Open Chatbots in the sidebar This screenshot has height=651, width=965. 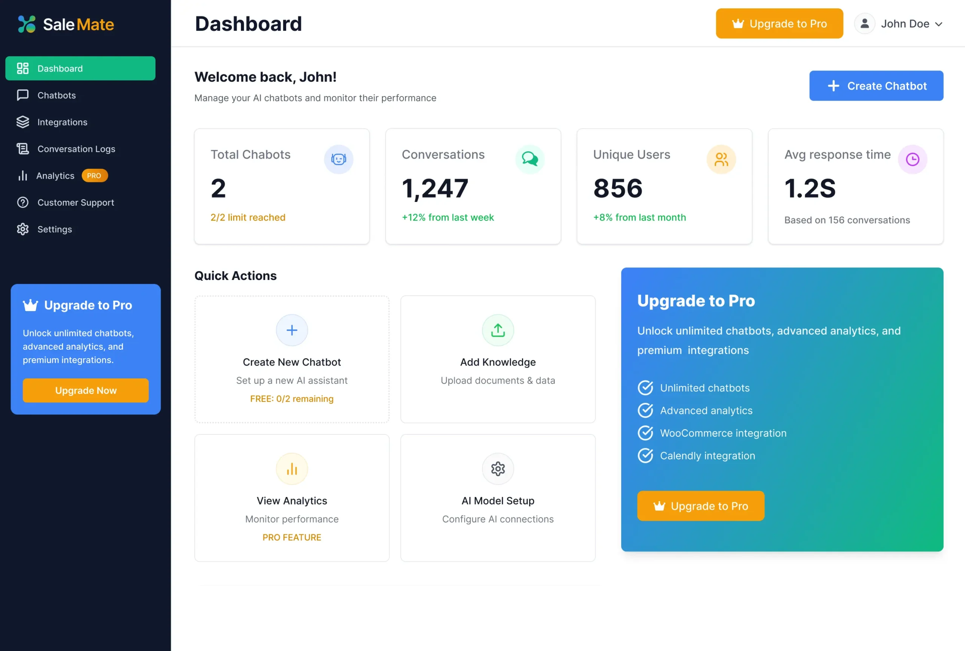pyautogui.click(x=57, y=95)
